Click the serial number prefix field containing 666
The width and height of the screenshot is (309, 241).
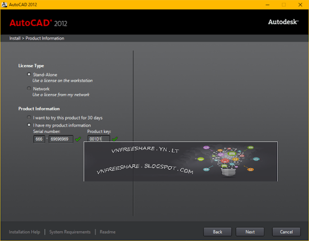pos(39,139)
